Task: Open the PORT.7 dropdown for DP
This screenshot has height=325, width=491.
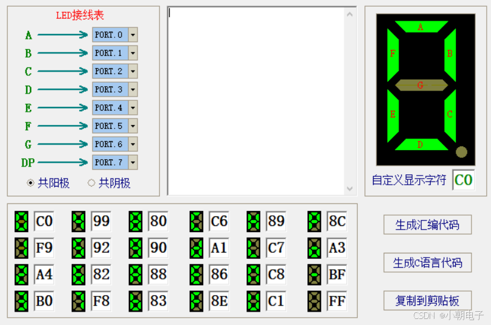Action: 133,162
